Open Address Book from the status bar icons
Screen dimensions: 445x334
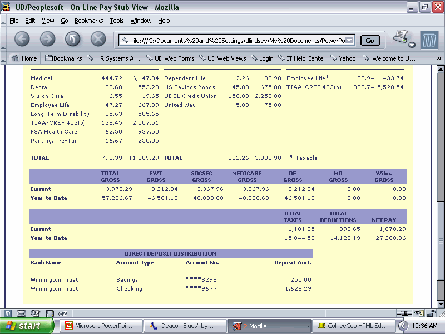[x=50, y=313]
